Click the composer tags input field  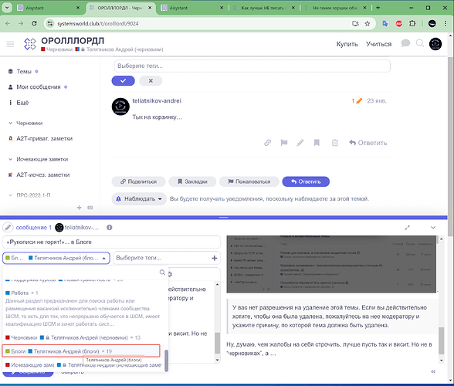pyautogui.click(x=163, y=258)
